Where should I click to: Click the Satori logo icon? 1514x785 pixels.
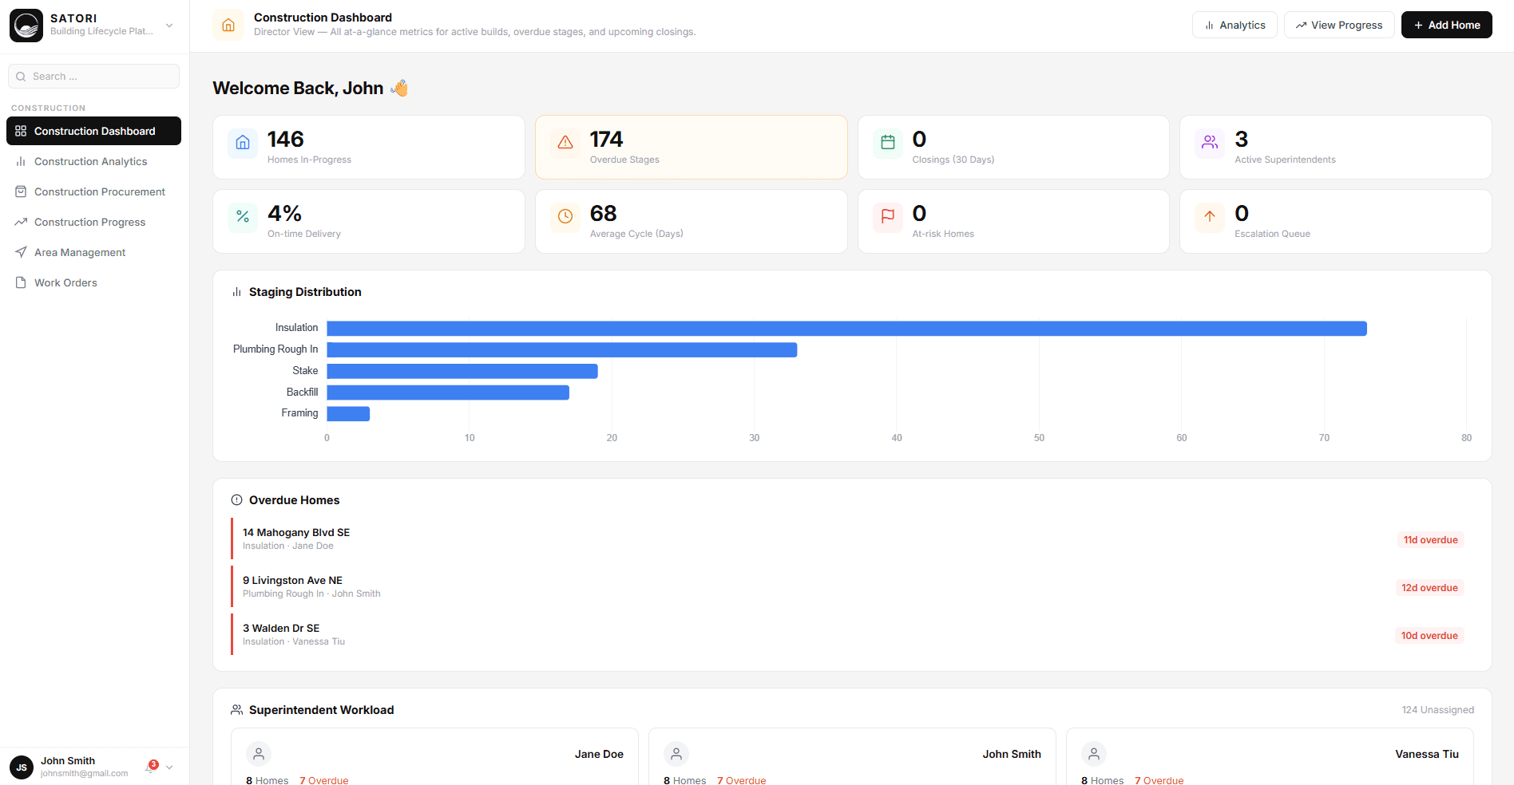[26, 26]
